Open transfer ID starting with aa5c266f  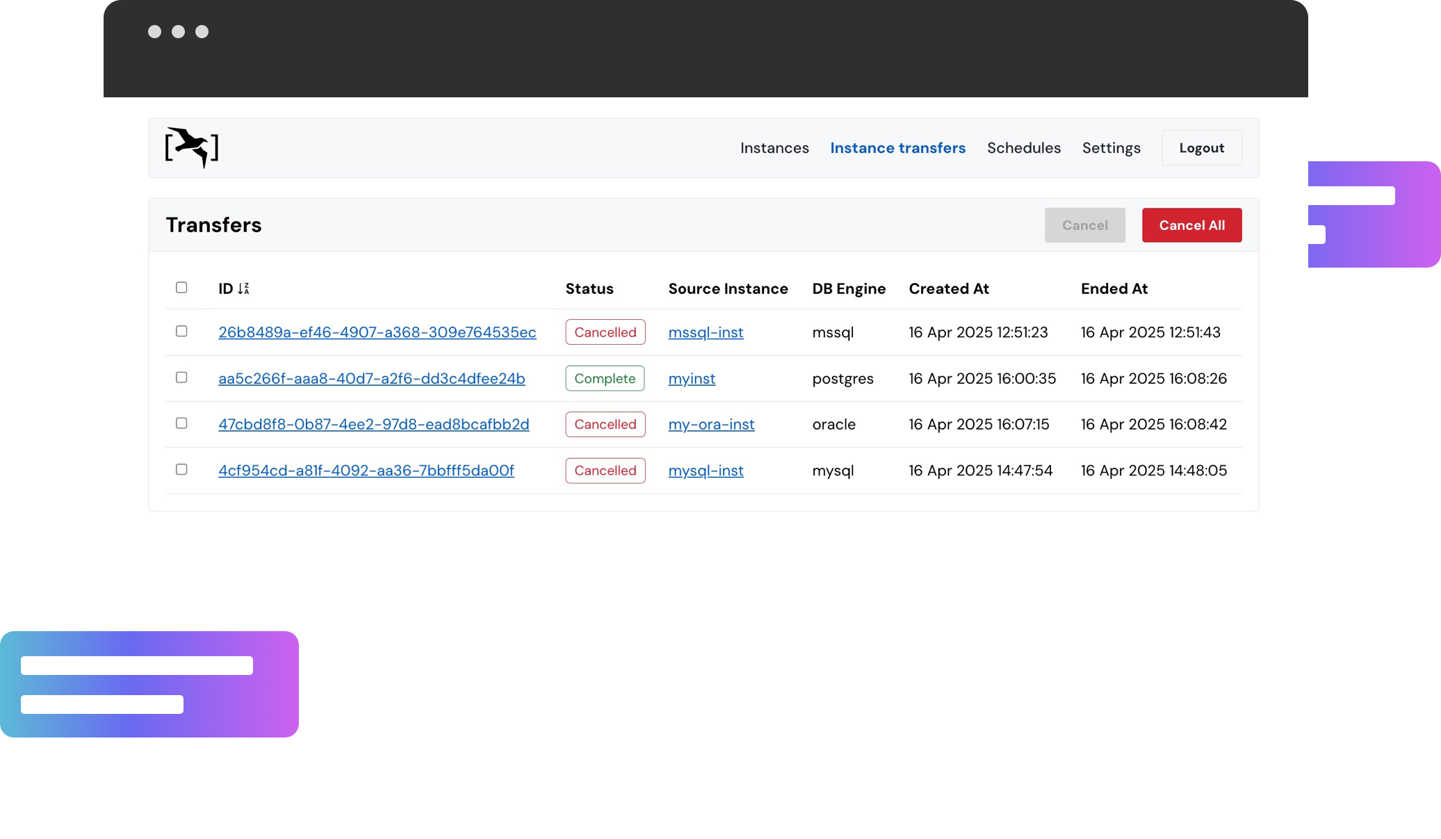371,379
